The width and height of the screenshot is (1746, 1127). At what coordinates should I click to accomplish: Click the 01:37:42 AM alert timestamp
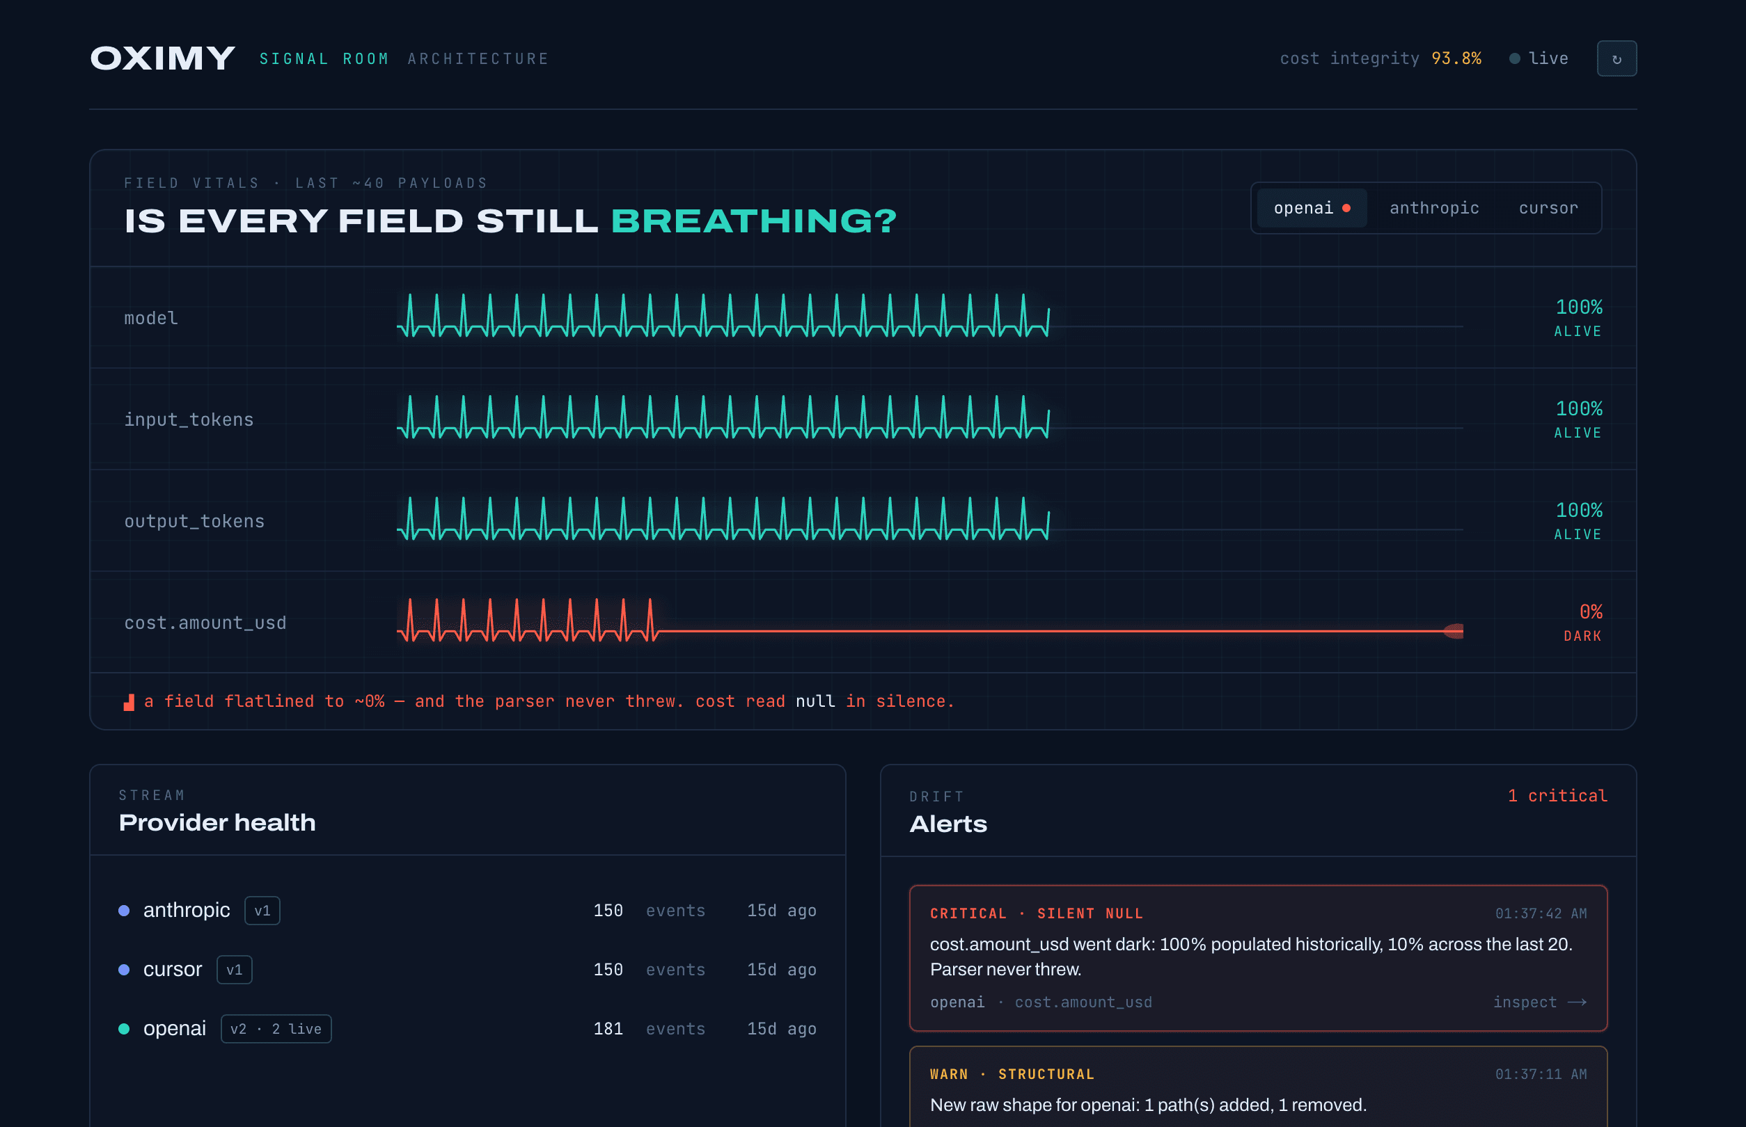click(x=1541, y=913)
